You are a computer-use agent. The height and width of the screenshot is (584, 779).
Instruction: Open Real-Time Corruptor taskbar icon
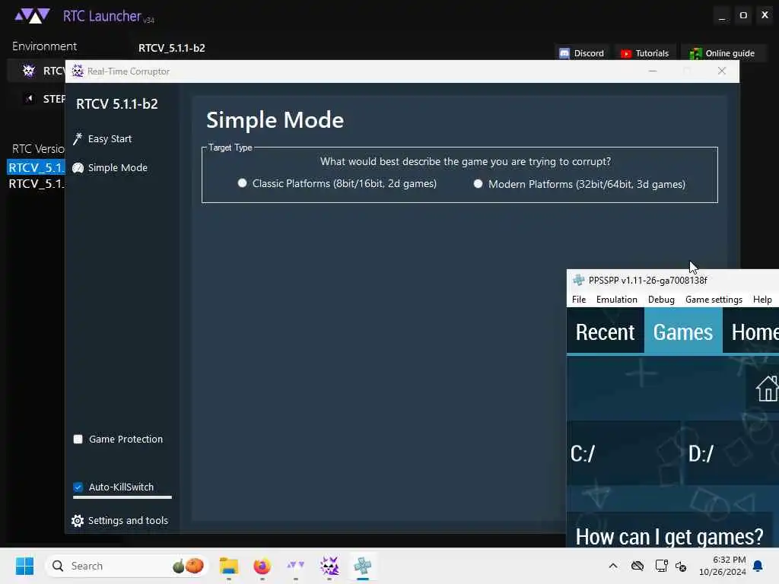click(x=329, y=566)
